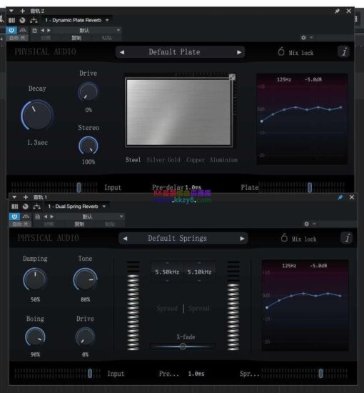
Task: Open gear dropdown arrow in Spring window
Action: 314,224
